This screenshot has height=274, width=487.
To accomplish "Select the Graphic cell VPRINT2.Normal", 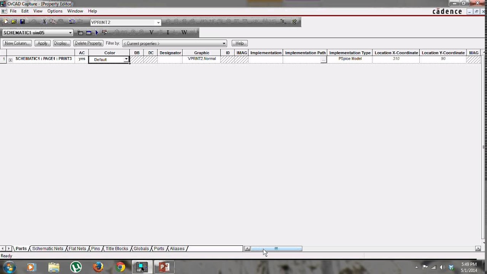I will pyautogui.click(x=202, y=59).
